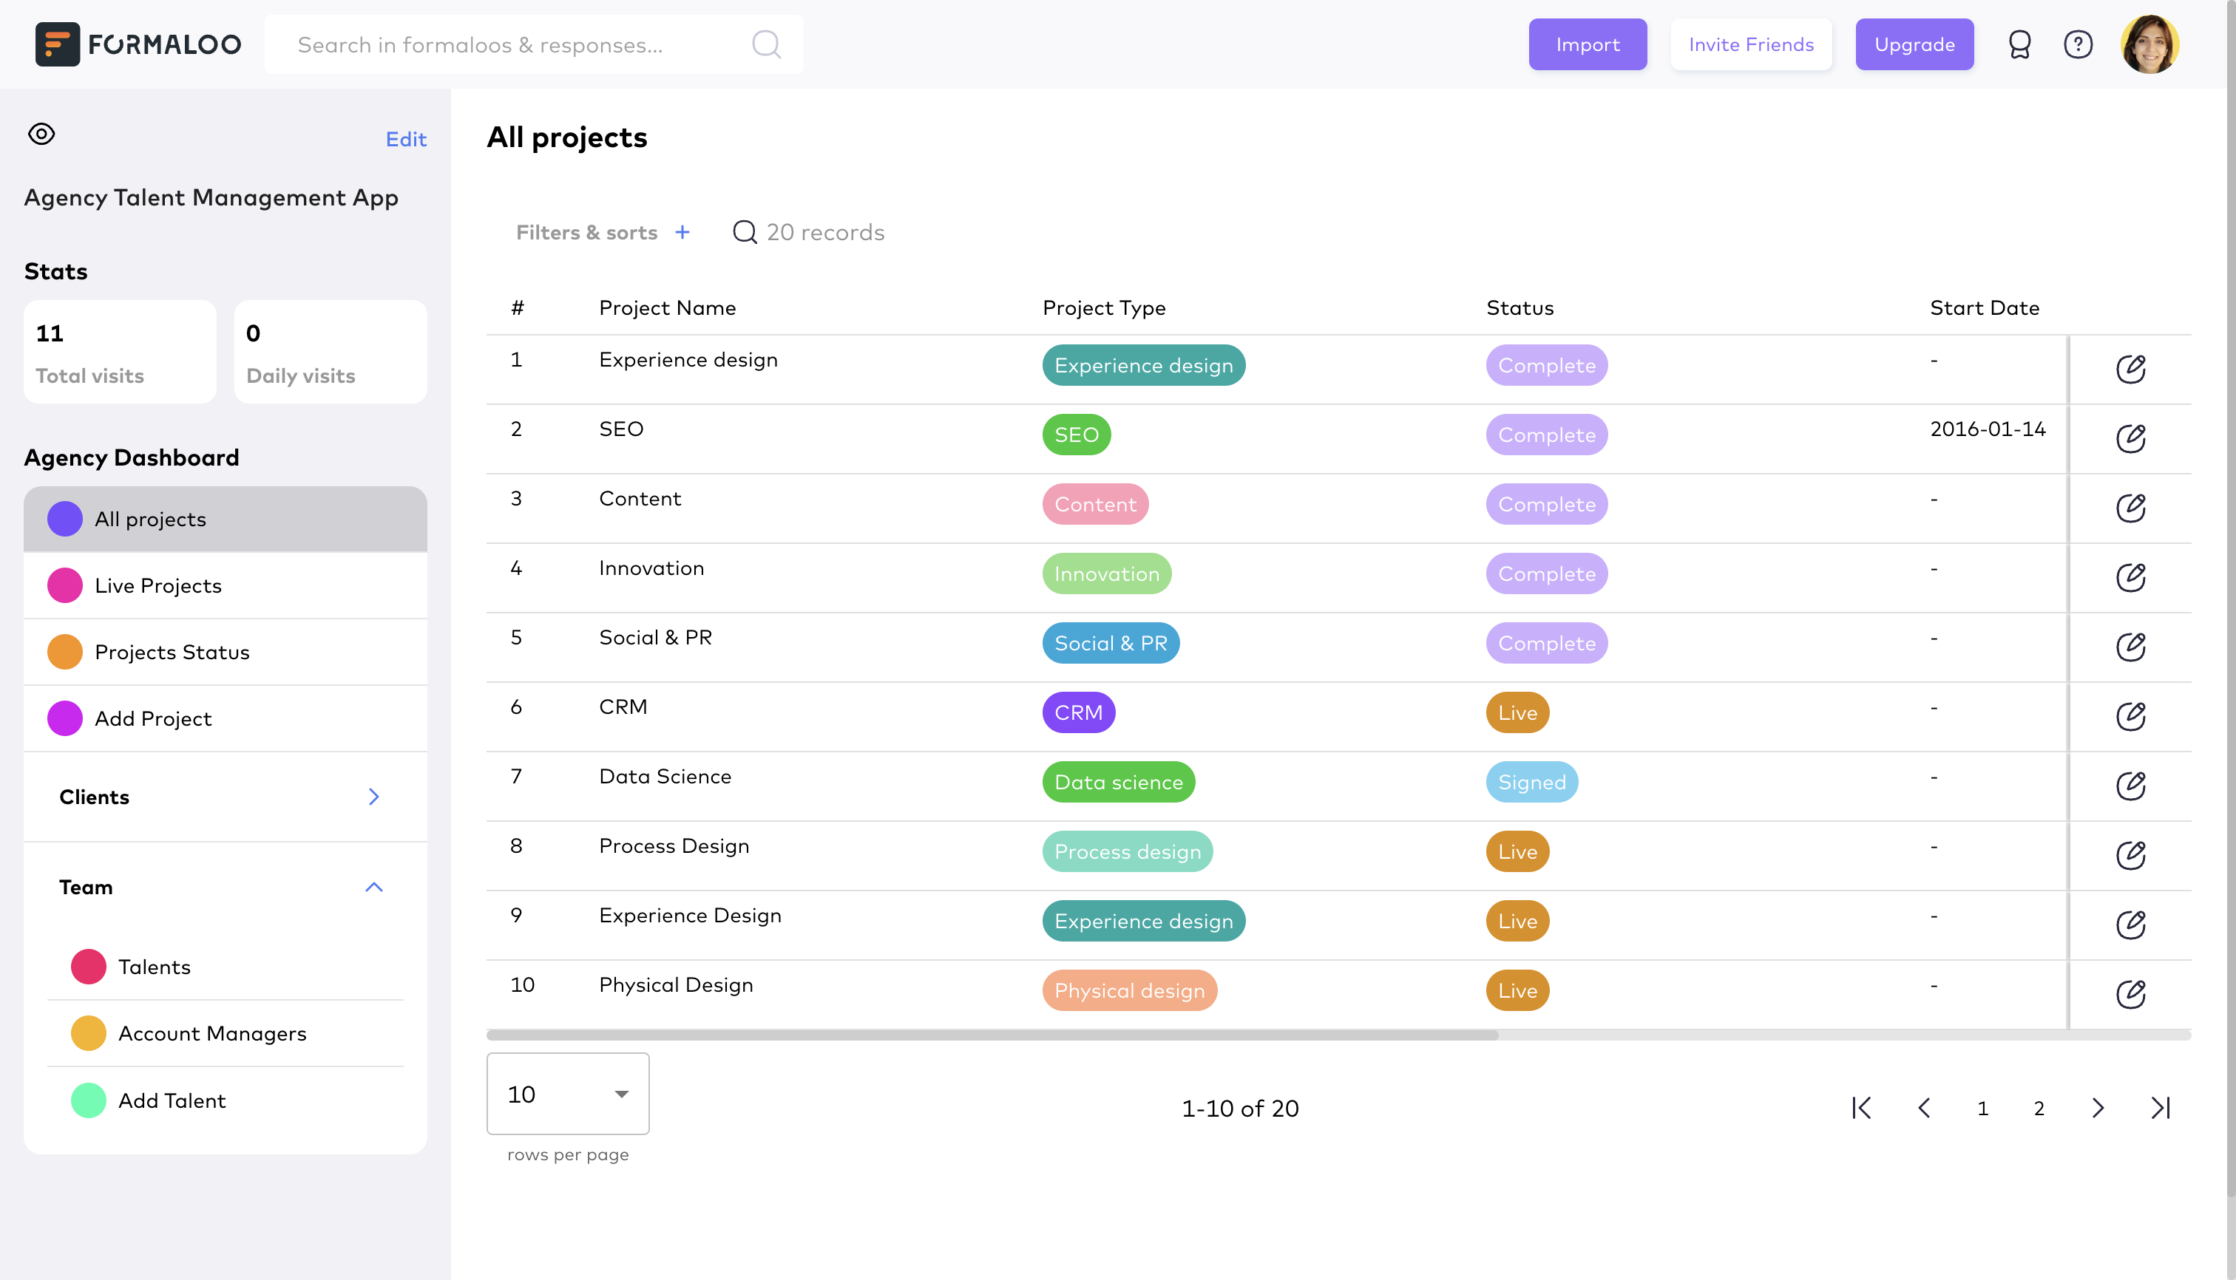Click the Status column header
Viewport: 2236px width, 1280px height.
click(1520, 307)
